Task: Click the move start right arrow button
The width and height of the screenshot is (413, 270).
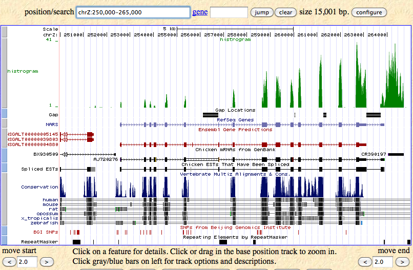Action: (47, 262)
